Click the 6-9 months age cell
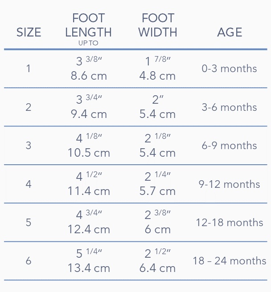This screenshot has width=271, height=292. pos(229,146)
